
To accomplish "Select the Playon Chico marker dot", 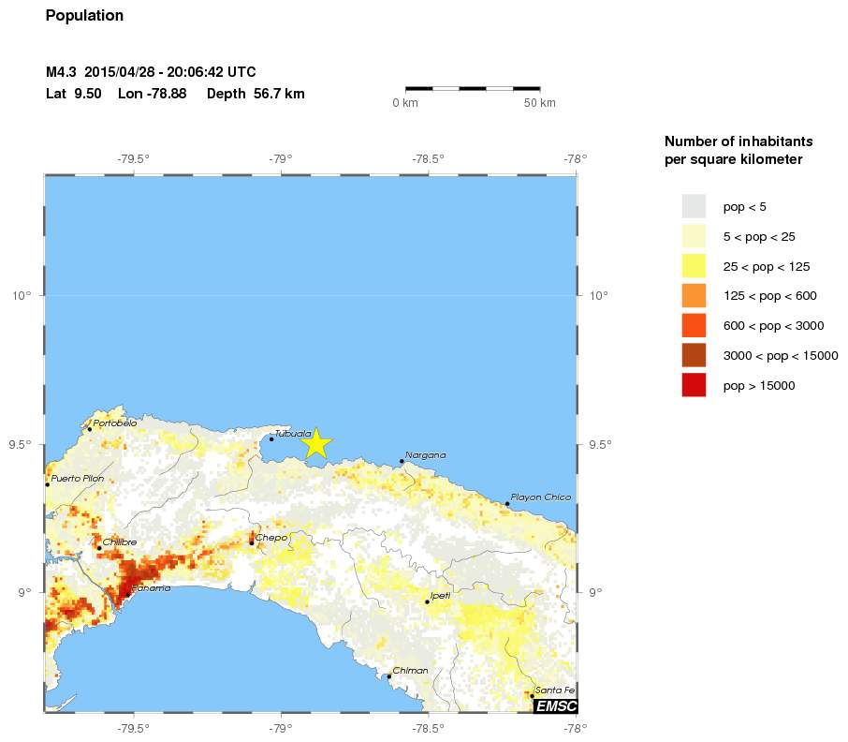I will (507, 504).
